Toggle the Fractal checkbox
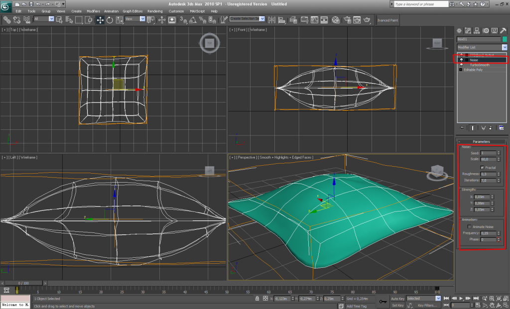This screenshot has height=309, width=510. (482, 168)
